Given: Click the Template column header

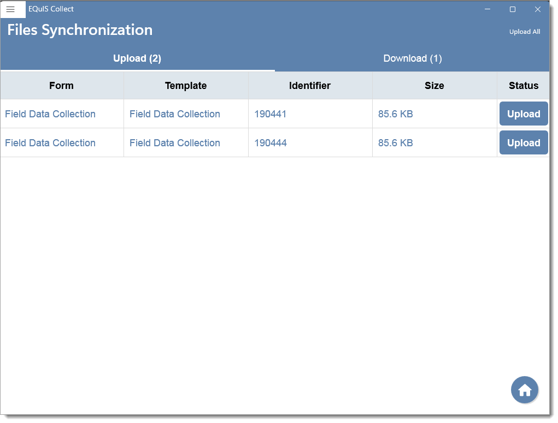Looking at the screenshot, I should [186, 86].
